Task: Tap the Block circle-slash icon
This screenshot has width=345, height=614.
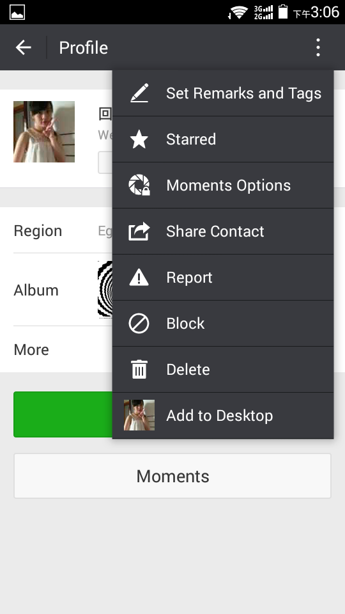Action: coord(139,324)
